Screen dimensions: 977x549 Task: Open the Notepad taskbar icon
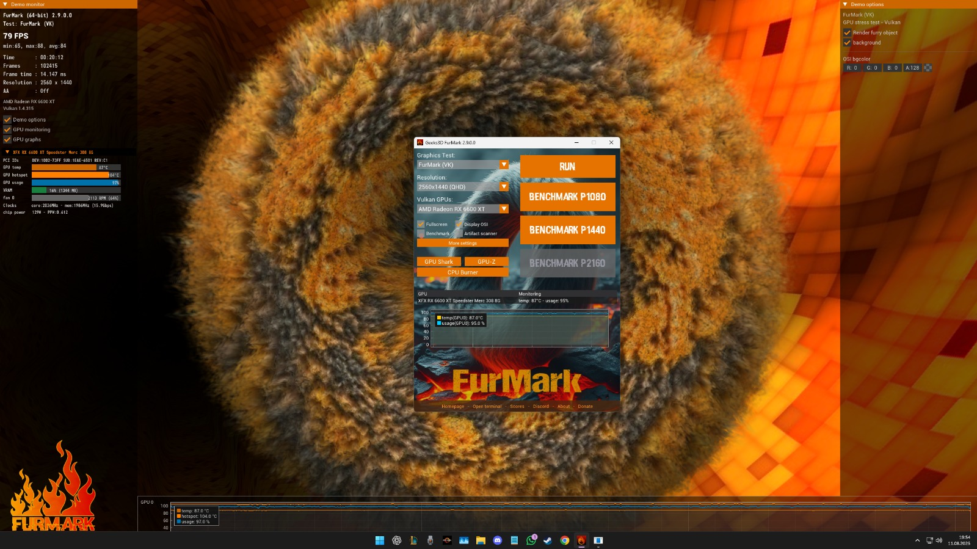[514, 540]
